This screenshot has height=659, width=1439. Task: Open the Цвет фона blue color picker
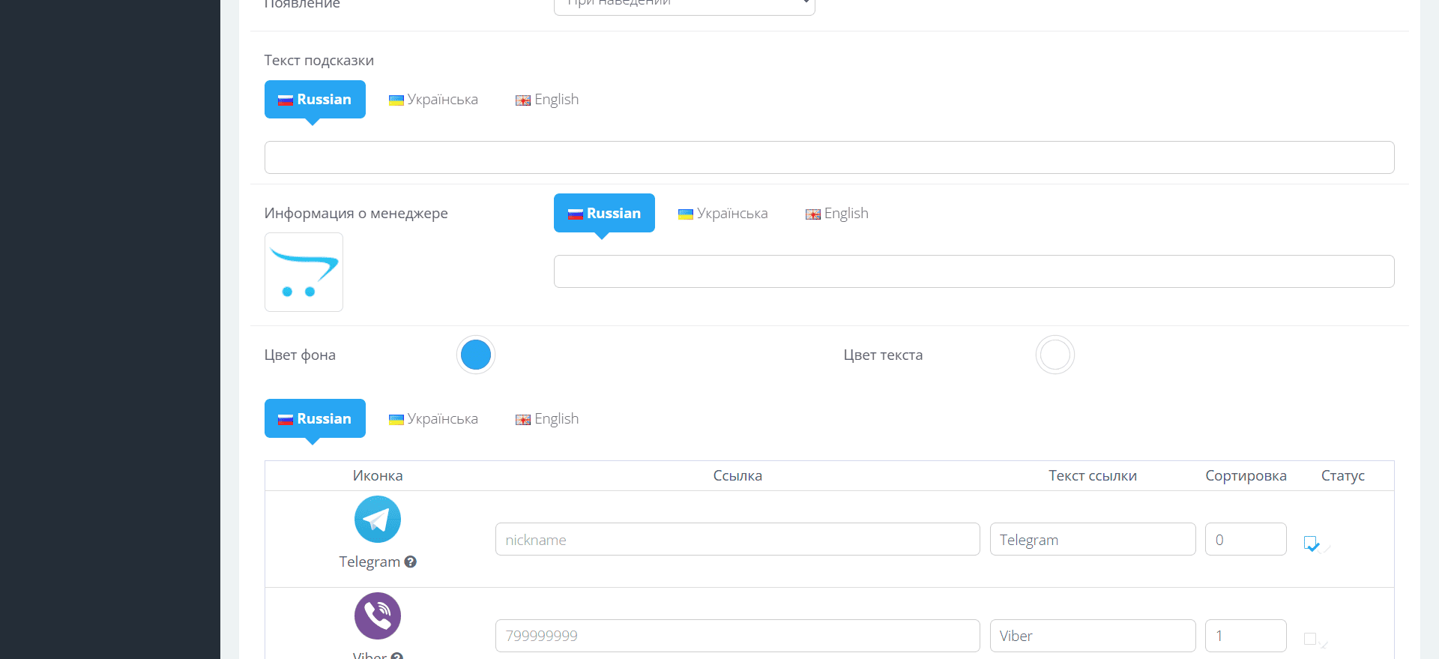[x=476, y=355]
